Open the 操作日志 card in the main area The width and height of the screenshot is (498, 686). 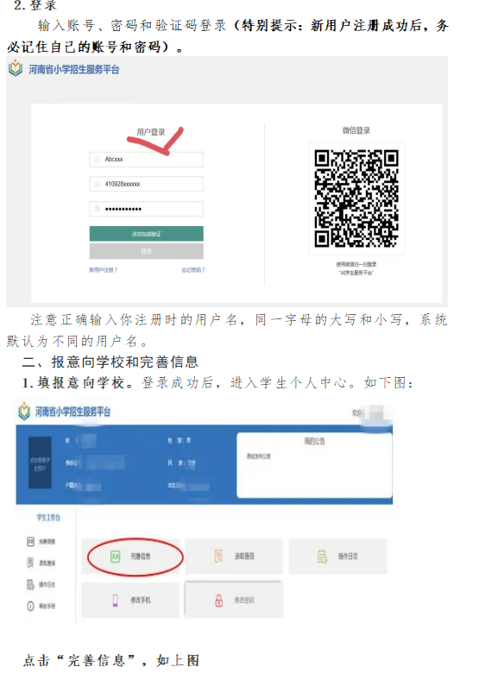point(337,557)
